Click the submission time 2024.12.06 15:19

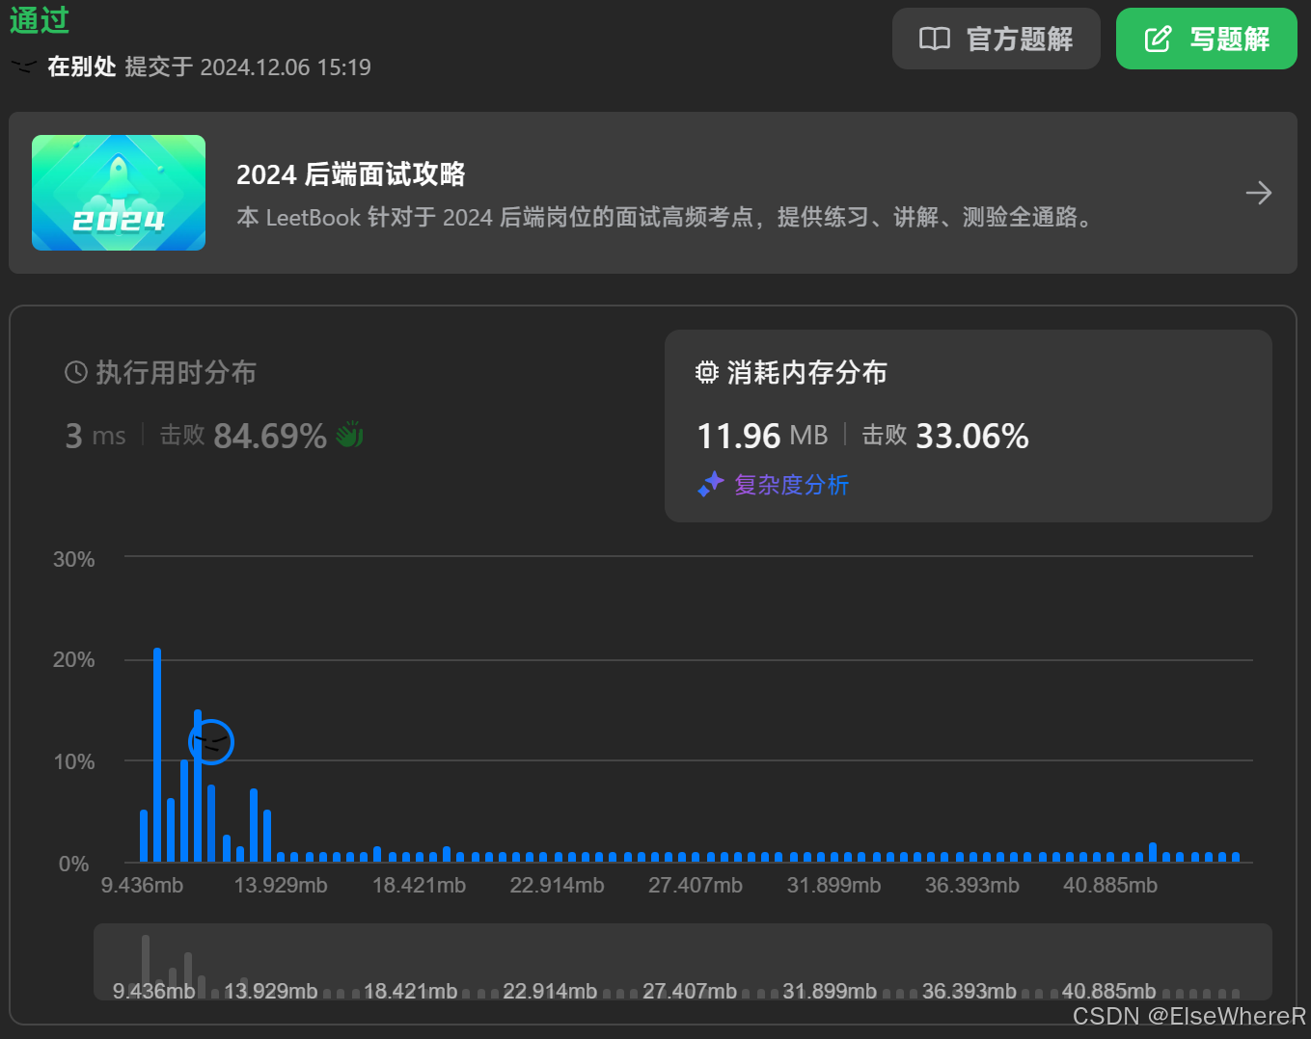coord(286,67)
